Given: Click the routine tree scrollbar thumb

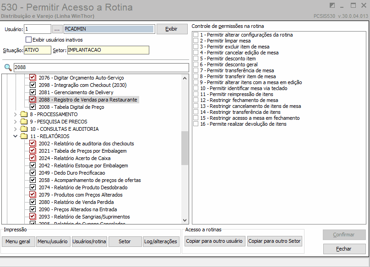Looking at the screenshot, I should pos(185,148).
